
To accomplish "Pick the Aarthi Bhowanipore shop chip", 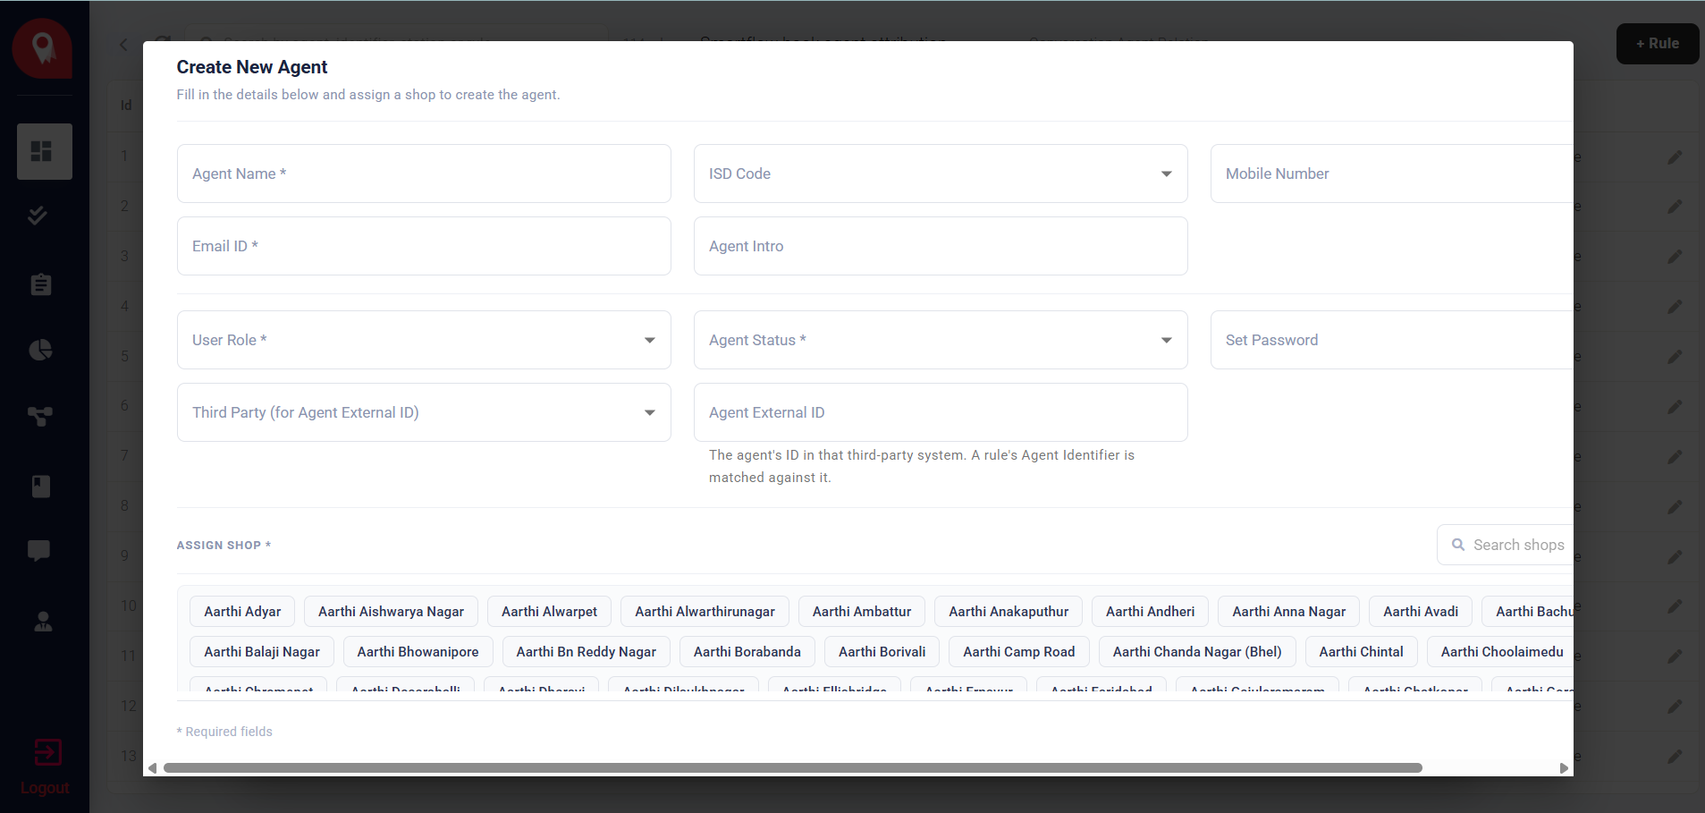I will (x=418, y=652).
